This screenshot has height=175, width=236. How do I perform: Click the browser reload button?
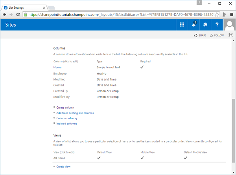click(19, 15)
